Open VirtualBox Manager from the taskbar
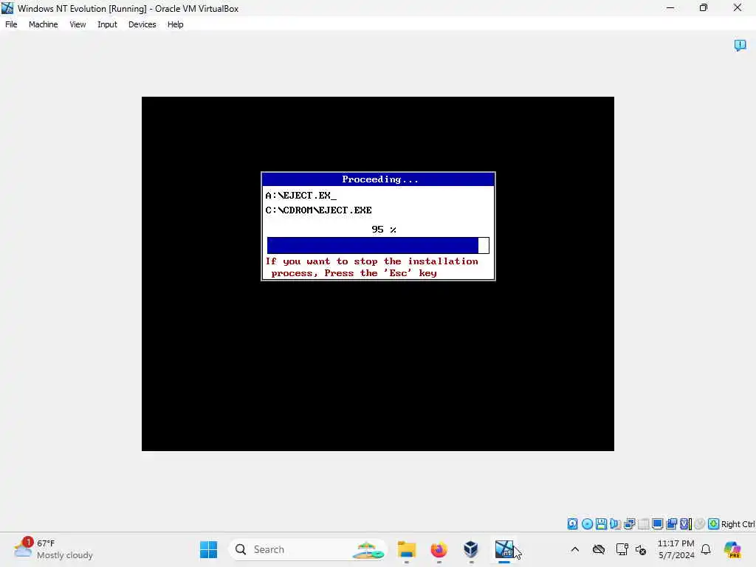This screenshot has width=756, height=567. [x=470, y=549]
